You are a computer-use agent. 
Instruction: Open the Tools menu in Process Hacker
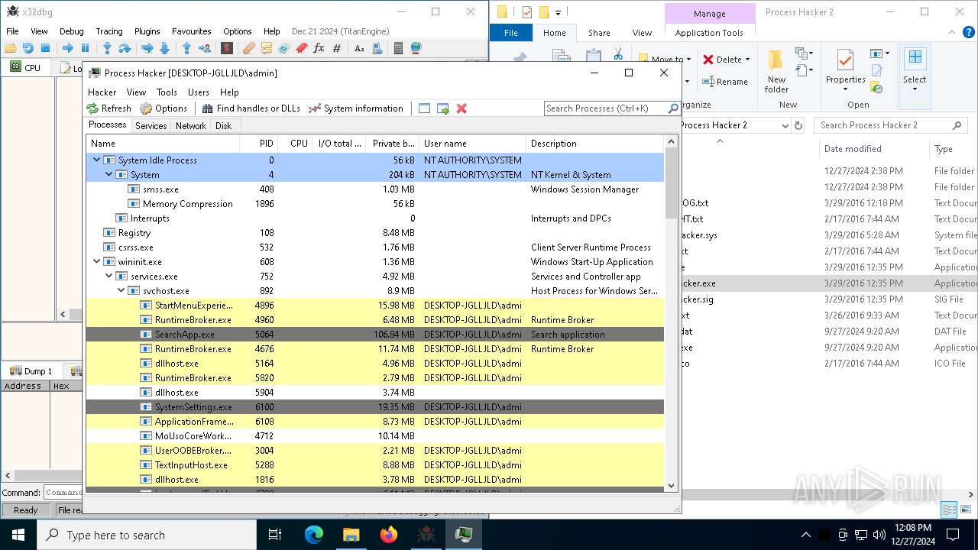167,92
